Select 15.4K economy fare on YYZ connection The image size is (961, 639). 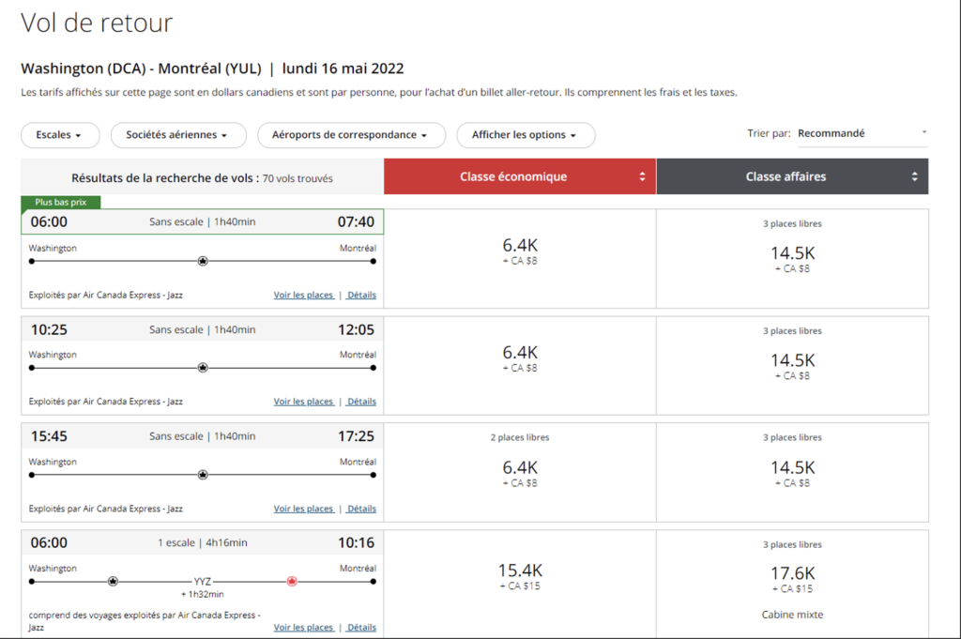point(520,574)
